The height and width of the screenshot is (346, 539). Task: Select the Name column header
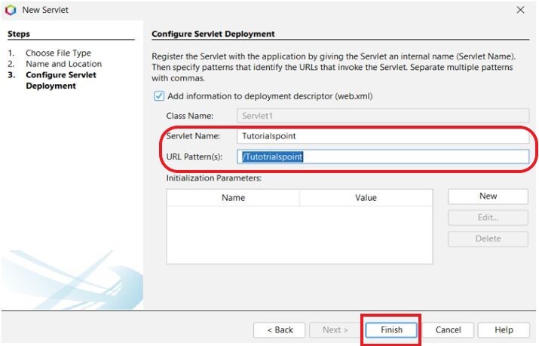coord(233,198)
